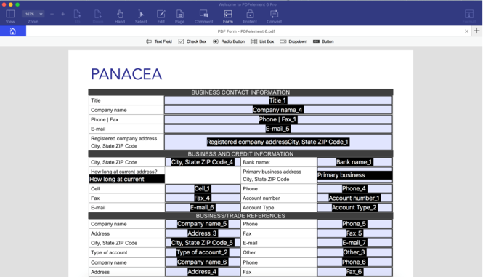483x277 pixels.
Task: Click the Type of account_2 field
Action: (x=203, y=252)
